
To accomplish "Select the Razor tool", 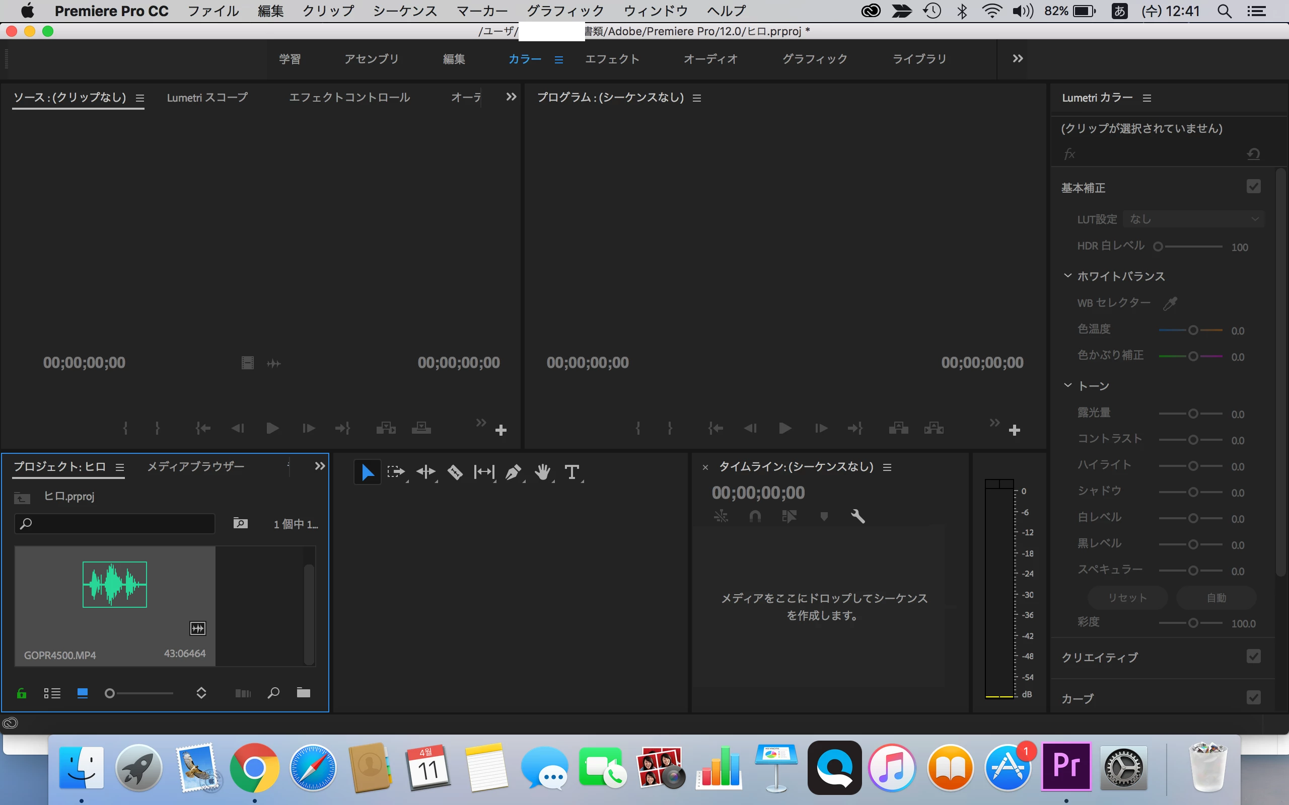I will pos(455,472).
